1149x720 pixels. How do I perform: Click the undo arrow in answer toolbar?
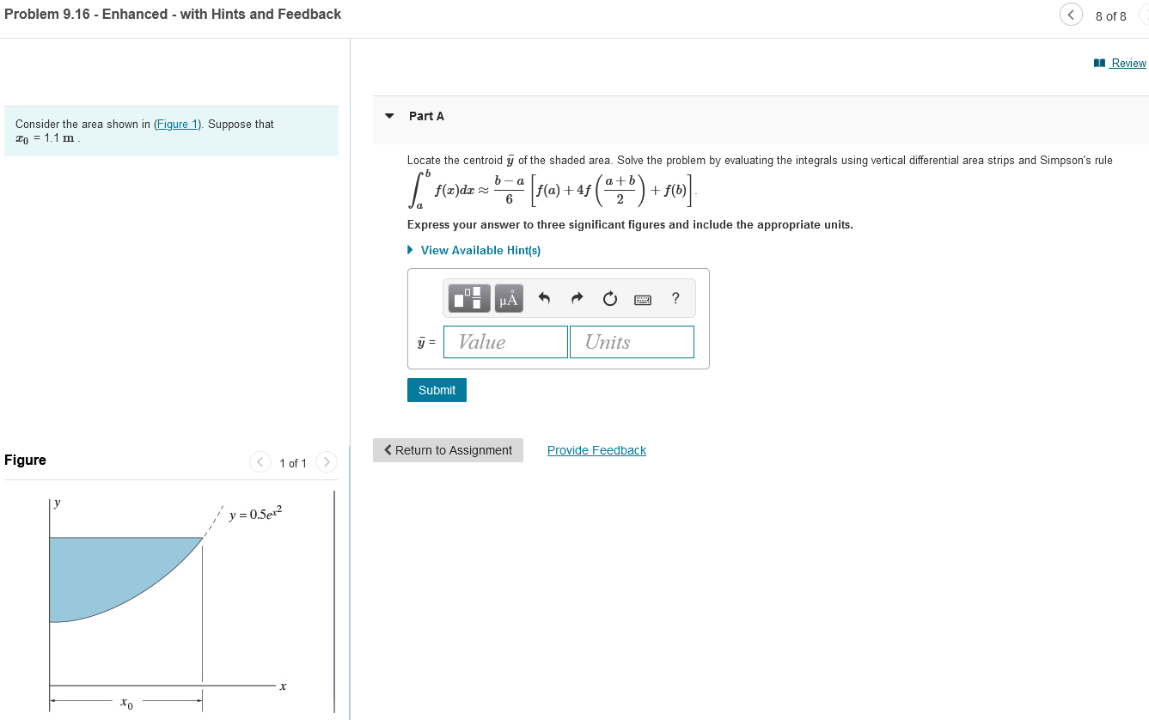coord(543,298)
